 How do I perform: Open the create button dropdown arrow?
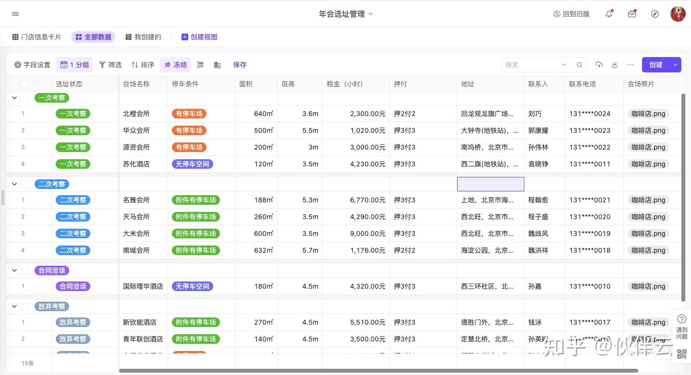tap(676, 65)
